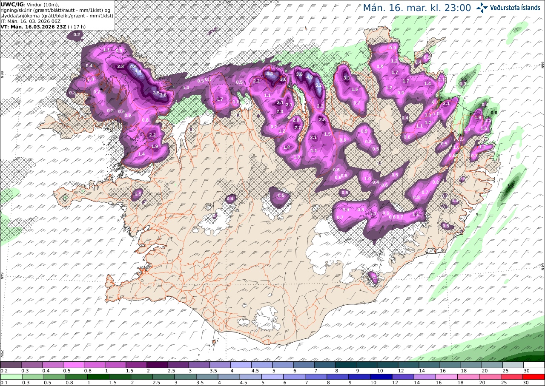Click the 12 label under the lower legend
This screenshot has height=386, width=545.
(395, 383)
